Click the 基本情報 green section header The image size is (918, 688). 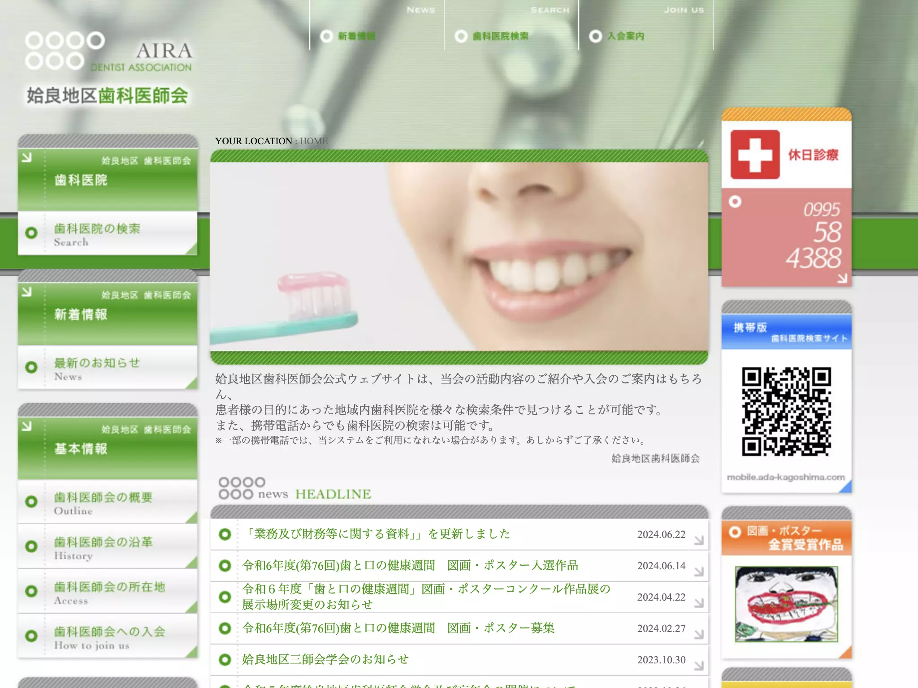(108, 448)
